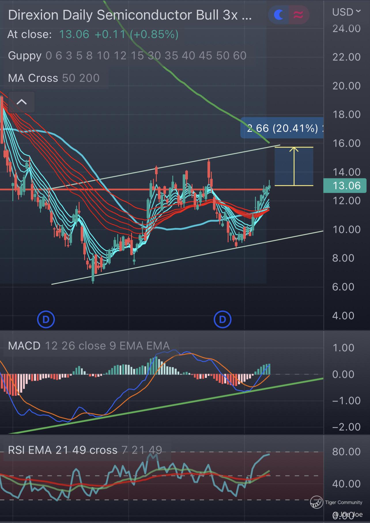The width and height of the screenshot is (370, 523).
Task: Select the earlier dividend D marker
Action: [x=46, y=319]
